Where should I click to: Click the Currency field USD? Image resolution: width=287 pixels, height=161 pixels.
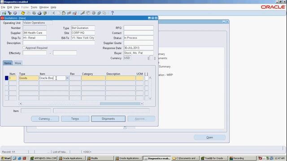[x=127, y=58]
